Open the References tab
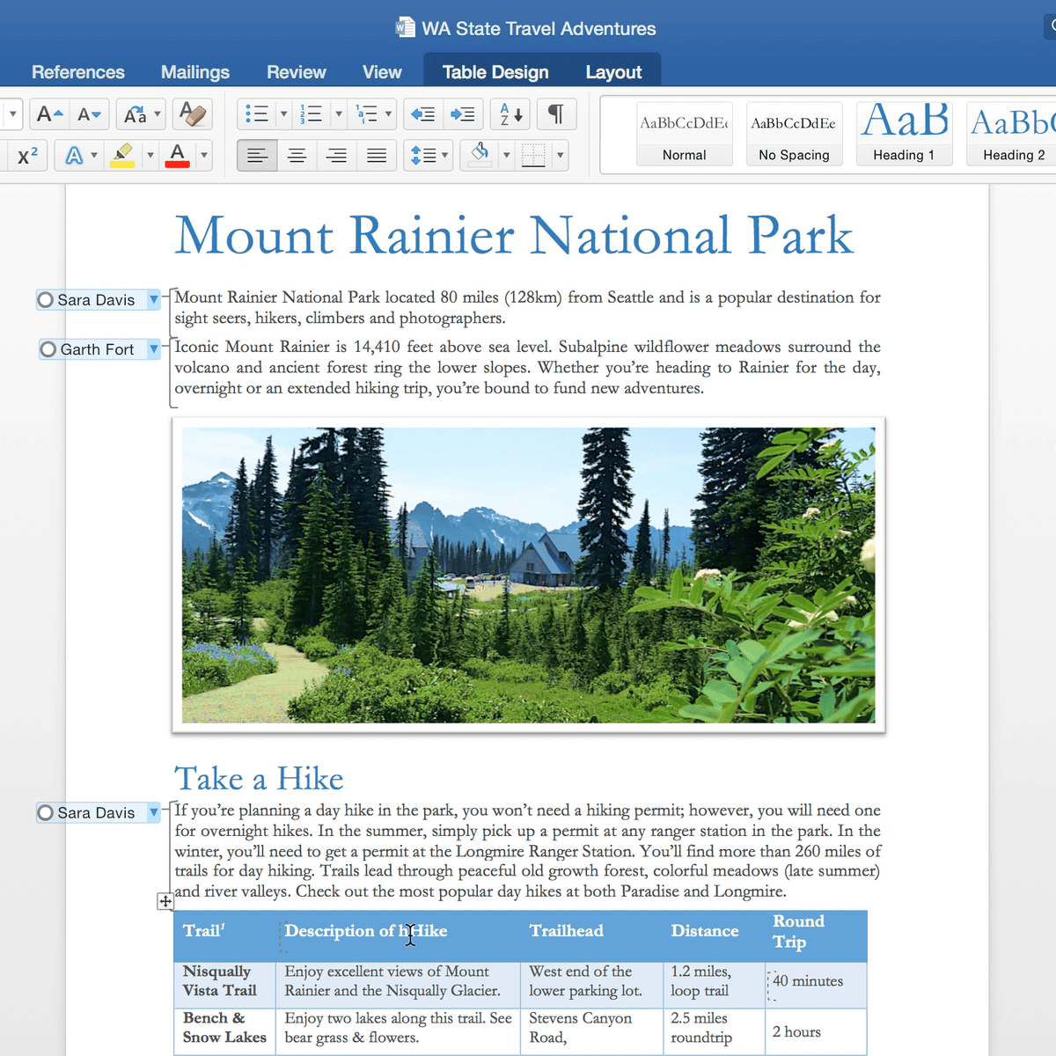 tap(77, 72)
